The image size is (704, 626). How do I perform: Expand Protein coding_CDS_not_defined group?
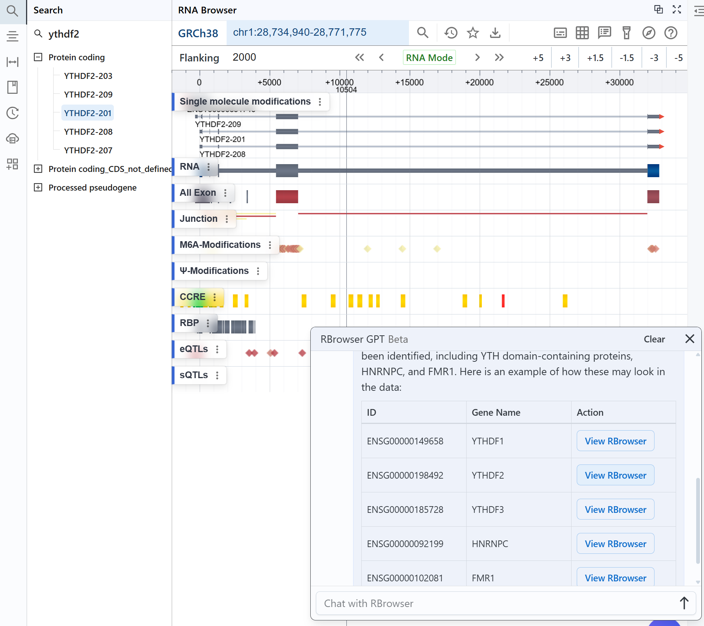click(x=38, y=169)
